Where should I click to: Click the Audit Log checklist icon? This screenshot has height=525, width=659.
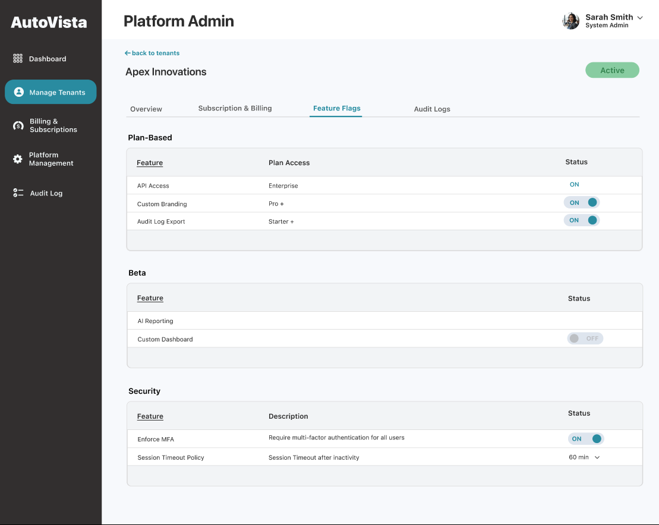click(18, 193)
